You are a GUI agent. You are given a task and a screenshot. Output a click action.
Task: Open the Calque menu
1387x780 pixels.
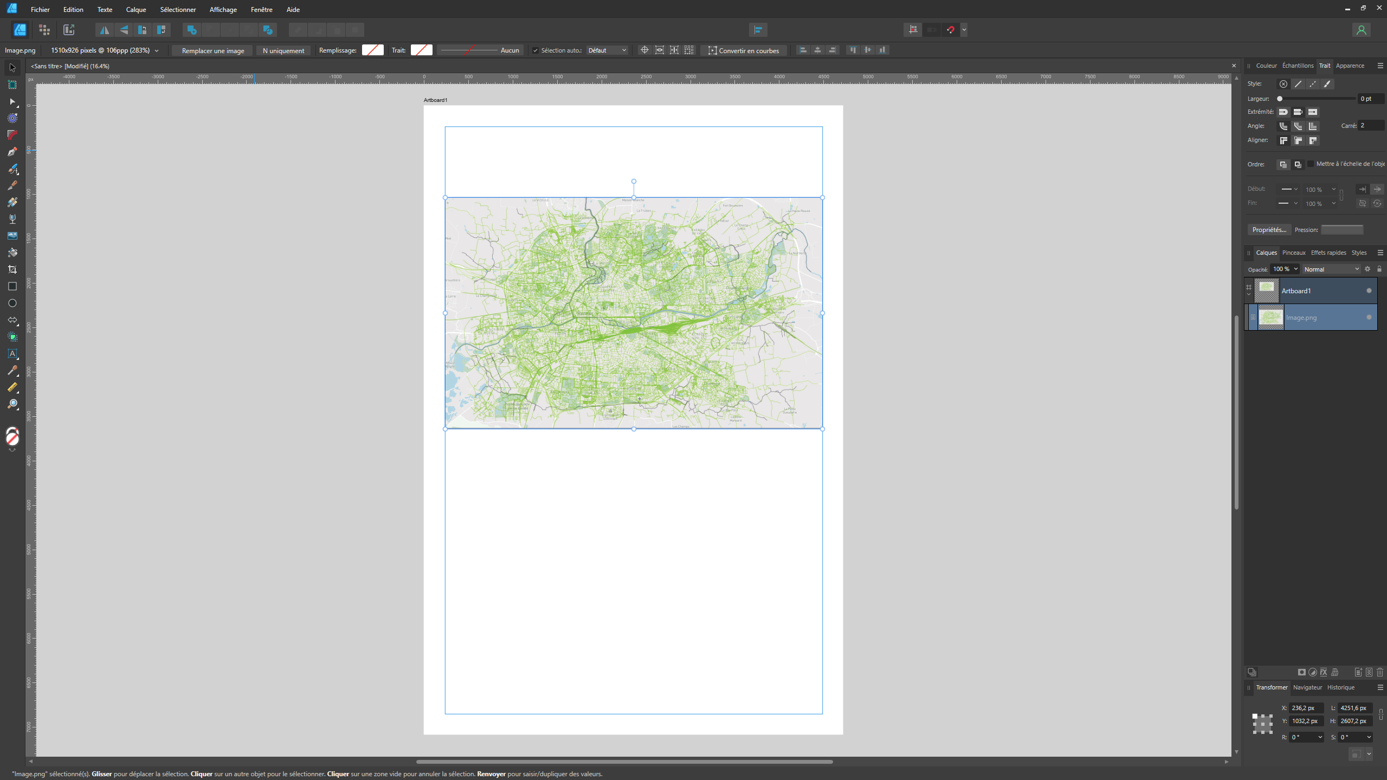coord(136,10)
